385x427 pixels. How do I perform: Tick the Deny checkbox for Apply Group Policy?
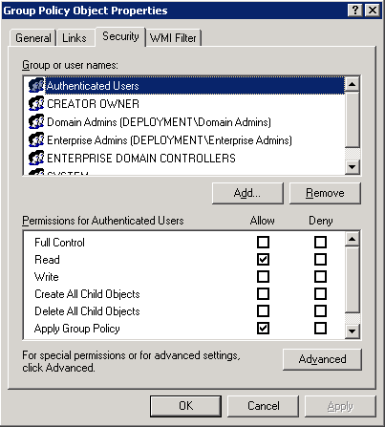[x=320, y=328]
